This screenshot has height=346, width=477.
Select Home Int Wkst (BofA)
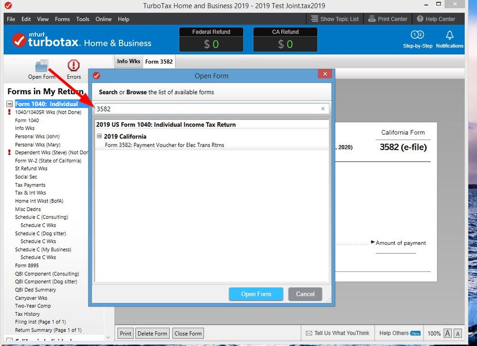tap(39, 201)
